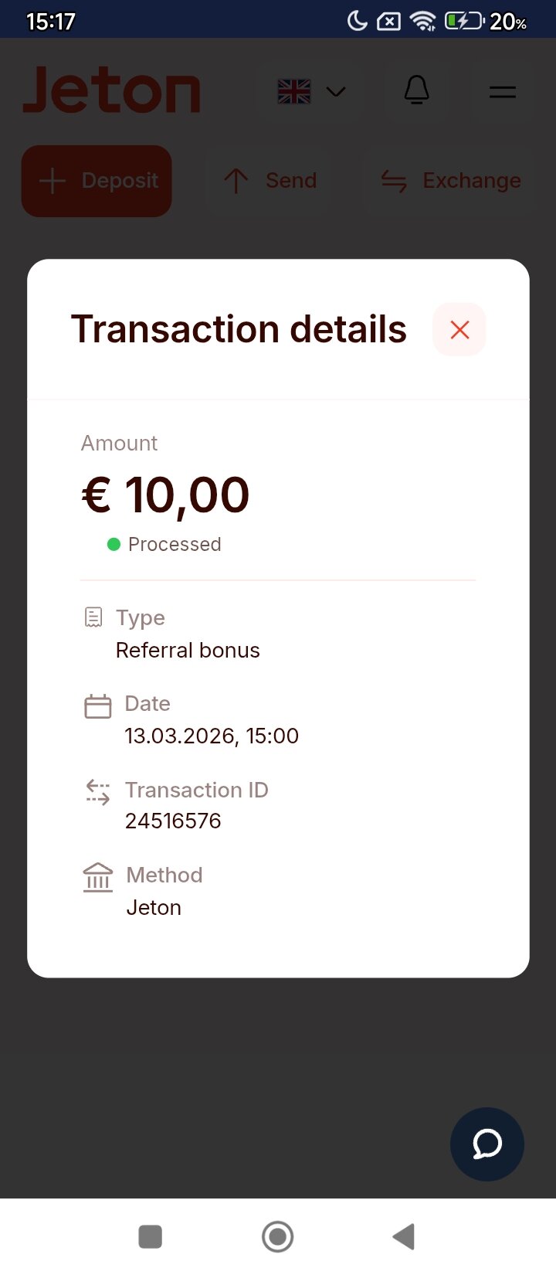
Task: Open the live chat bubble
Action: coord(487,1144)
